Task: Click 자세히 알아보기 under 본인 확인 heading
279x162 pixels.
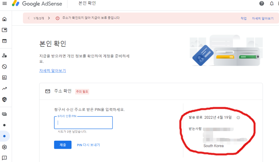Action: [x=53, y=71]
